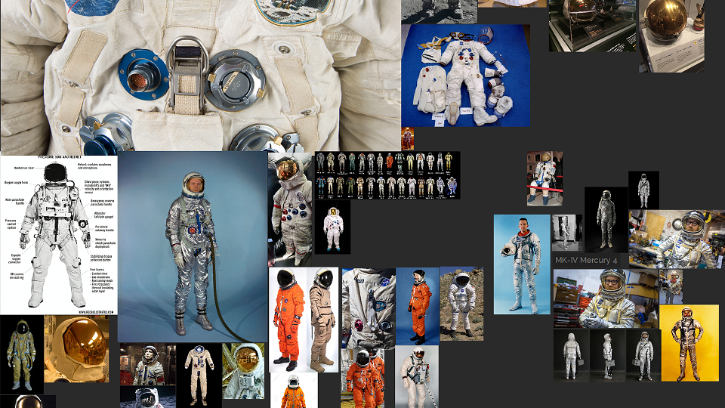This screenshot has width=725, height=408.
Task: Select seated white suit museum display
Action: [545, 178]
